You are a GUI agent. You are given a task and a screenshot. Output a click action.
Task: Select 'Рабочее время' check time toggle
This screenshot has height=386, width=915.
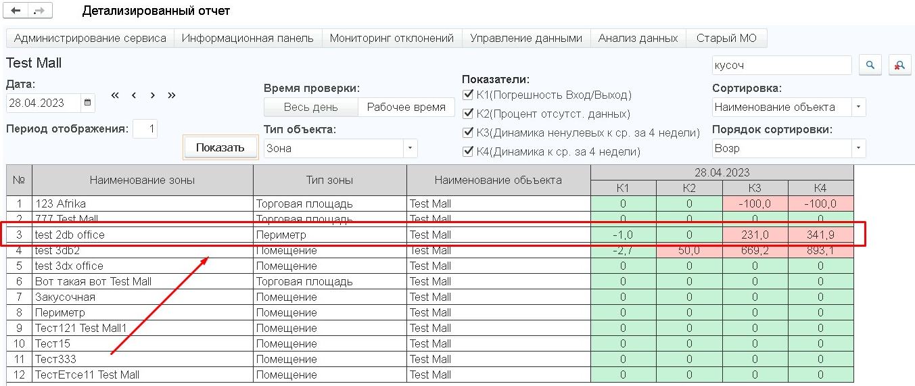coord(406,107)
